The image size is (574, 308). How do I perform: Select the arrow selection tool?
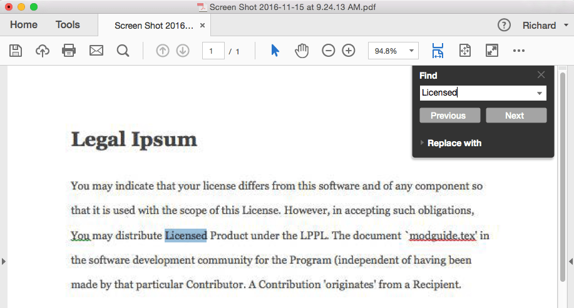pyautogui.click(x=275, y=51)
